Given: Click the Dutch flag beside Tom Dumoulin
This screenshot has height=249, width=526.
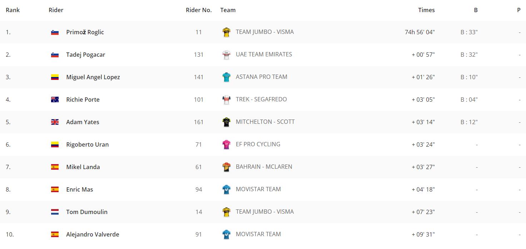Looking at the screenshot, I should pos(55,212).
